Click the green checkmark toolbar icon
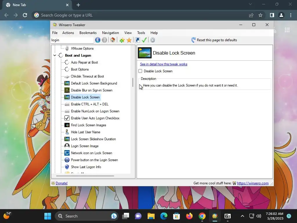This screenshot has height=223, width=297. tap(144, 40)
